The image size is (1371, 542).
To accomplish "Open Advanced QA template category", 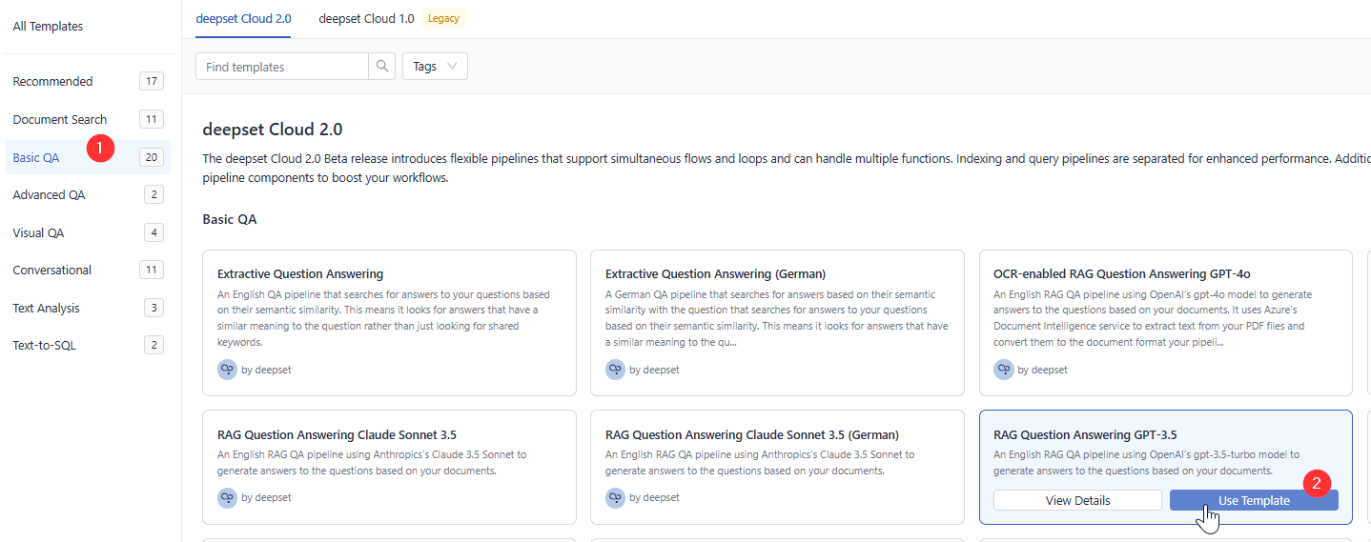I will pos(49,195).
